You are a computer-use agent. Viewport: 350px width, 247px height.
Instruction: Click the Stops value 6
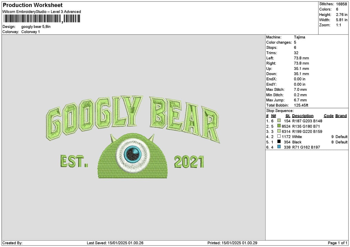295,47
